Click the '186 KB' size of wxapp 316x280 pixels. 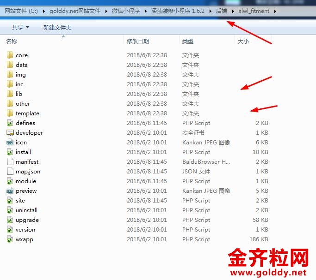click(x=259, y=239)
